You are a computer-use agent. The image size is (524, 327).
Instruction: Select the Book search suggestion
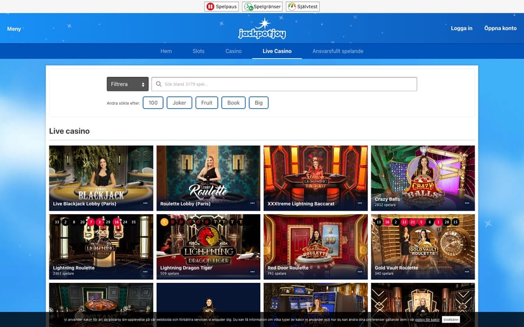(x=233, y=103)
